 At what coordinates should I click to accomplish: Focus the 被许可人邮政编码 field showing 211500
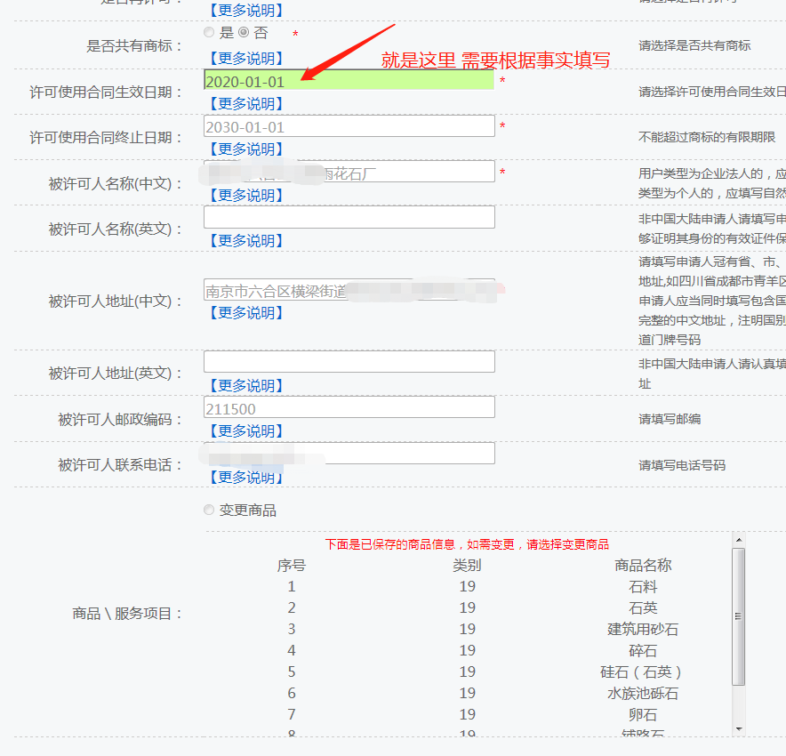[x=349, y=407]
